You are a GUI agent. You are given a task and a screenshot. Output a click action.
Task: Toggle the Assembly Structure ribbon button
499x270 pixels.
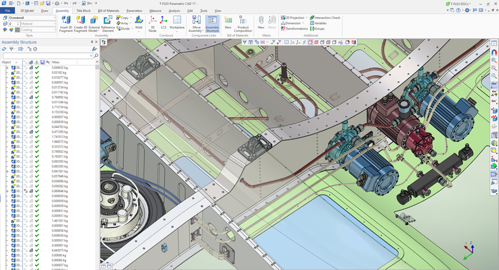(212, 24)
